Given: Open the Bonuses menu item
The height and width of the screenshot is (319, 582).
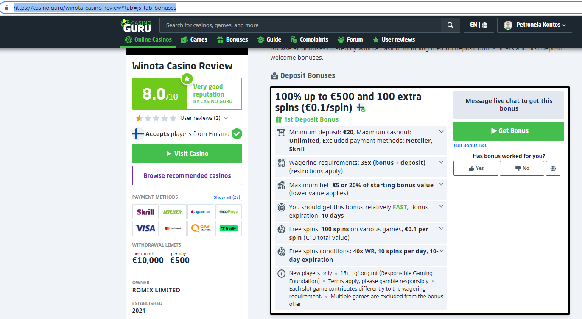Looking at the screenshot, I should coord(232,39).
